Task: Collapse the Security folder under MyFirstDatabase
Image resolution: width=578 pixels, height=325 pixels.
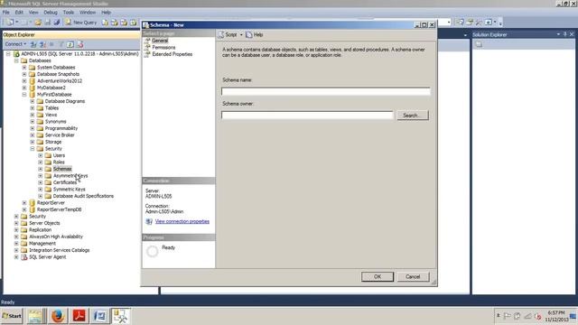Action: 33,149
